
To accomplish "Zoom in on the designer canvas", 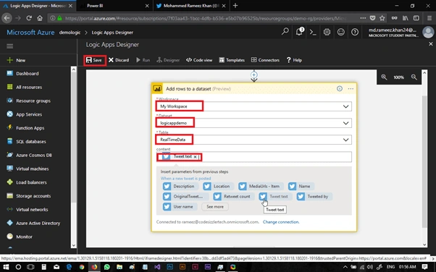I will click(x=384, y=77).
